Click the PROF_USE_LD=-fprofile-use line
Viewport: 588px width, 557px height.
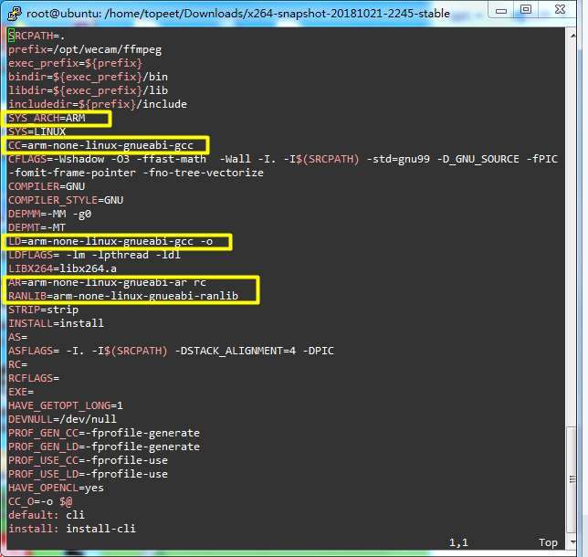coord(89,474)
